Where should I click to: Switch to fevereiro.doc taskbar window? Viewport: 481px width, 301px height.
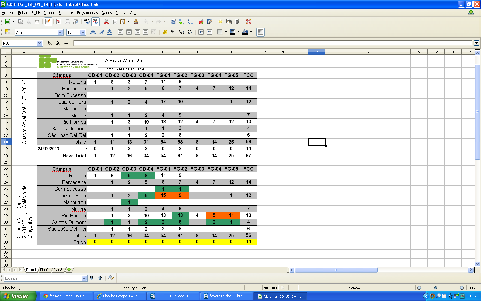[226, 296]
